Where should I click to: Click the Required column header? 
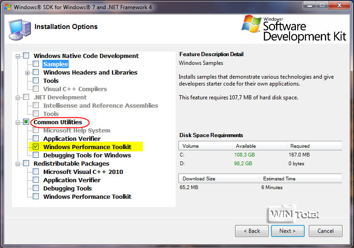(x=314, y=146)
